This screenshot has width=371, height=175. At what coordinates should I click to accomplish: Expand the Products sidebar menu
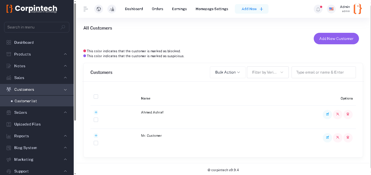tap(37, 54)
